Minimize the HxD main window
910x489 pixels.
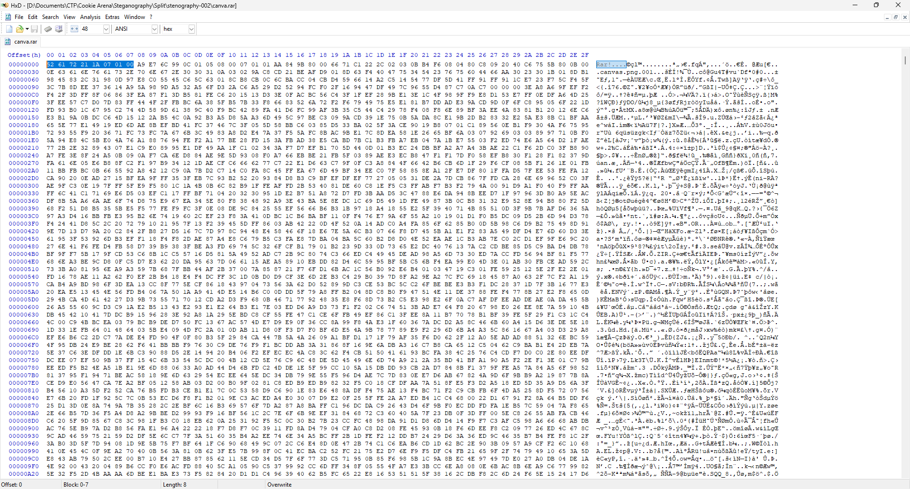pyautogui.click(x=855, y=5)
